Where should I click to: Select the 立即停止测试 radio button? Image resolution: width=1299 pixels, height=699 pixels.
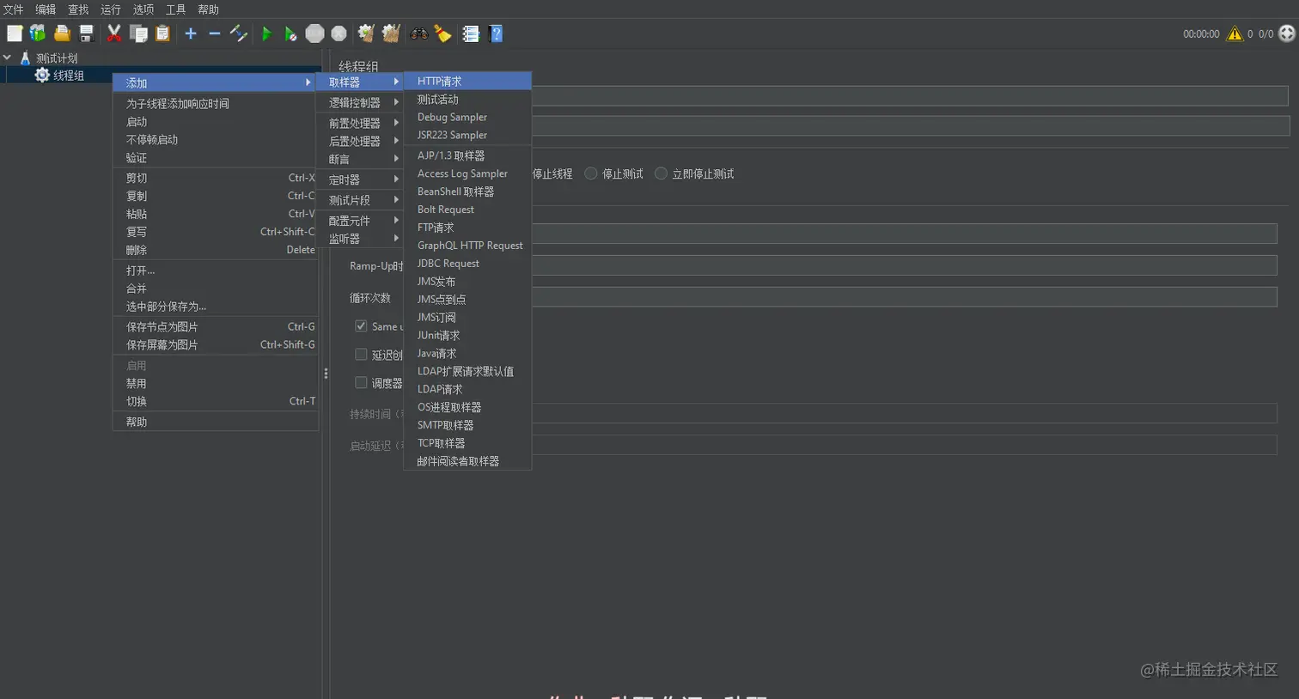click(x=661, y=173)
